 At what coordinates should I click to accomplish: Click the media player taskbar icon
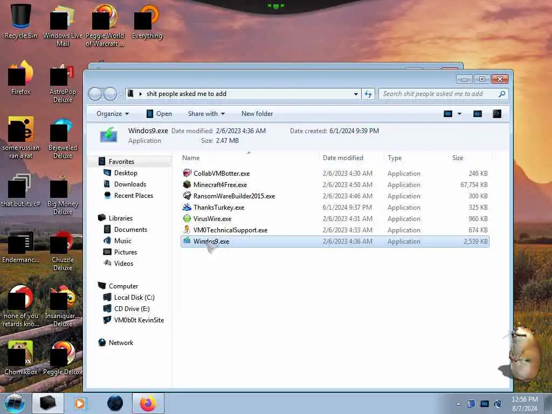tap(80, 403)
